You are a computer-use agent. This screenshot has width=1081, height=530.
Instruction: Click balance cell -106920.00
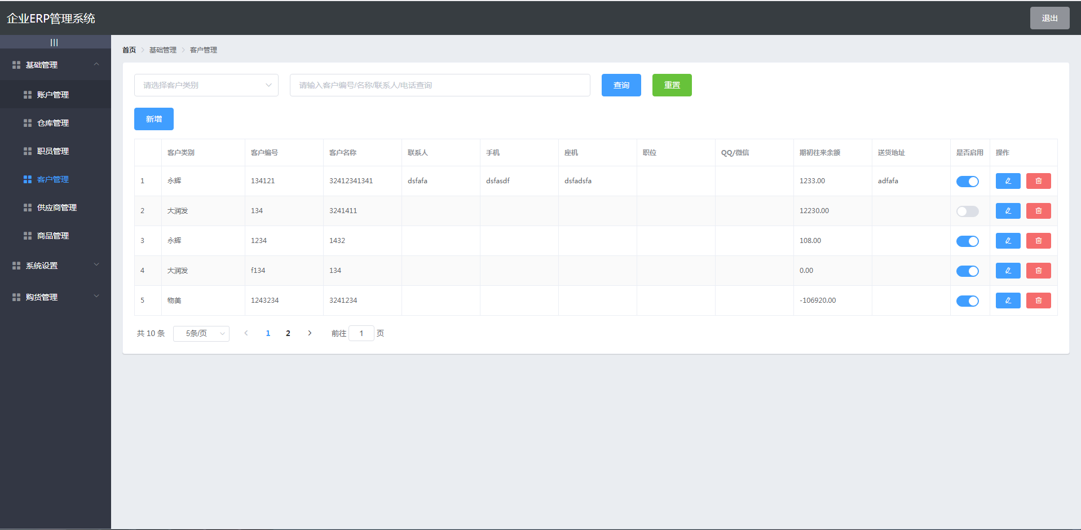[x=818, y=301]
